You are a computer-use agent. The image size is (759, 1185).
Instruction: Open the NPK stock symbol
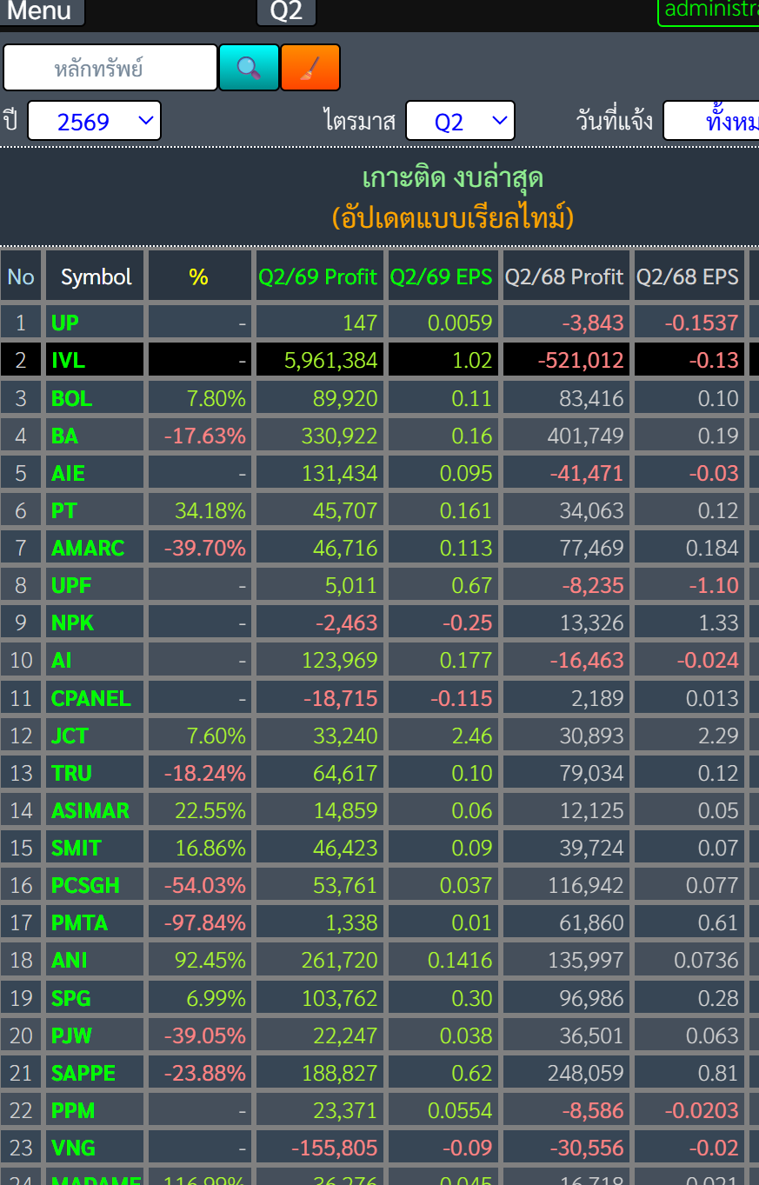(72, 622)
